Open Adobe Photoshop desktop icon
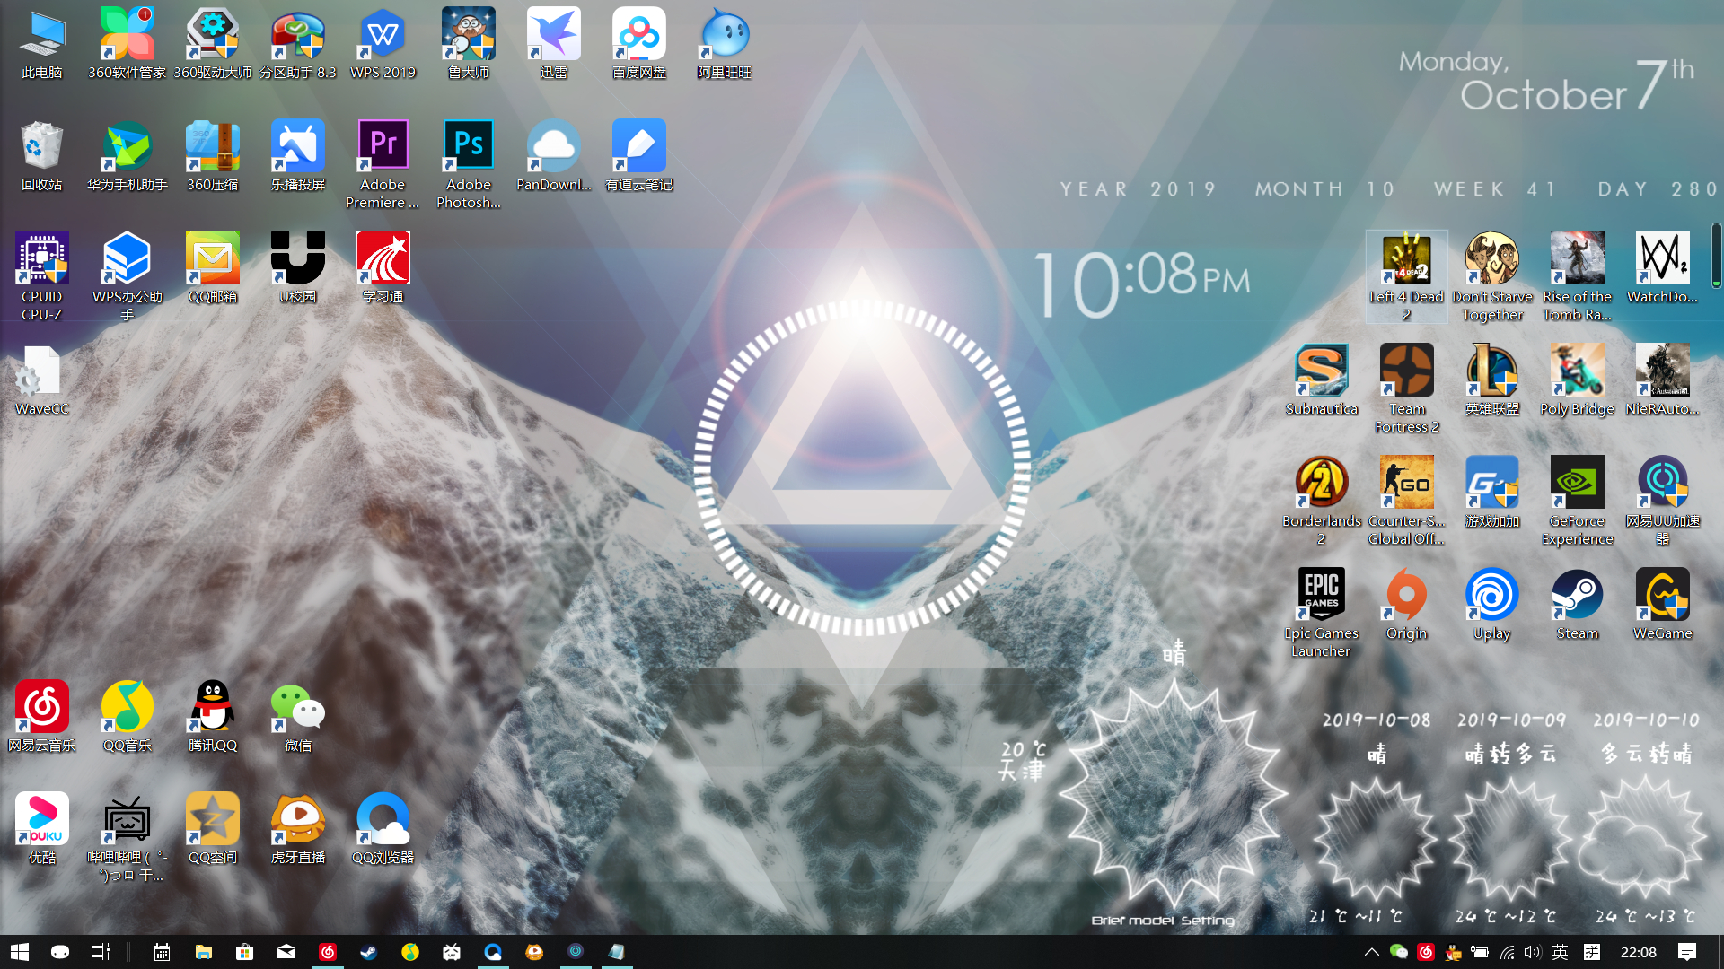1724x969 pixels. (x=468, y=146)
